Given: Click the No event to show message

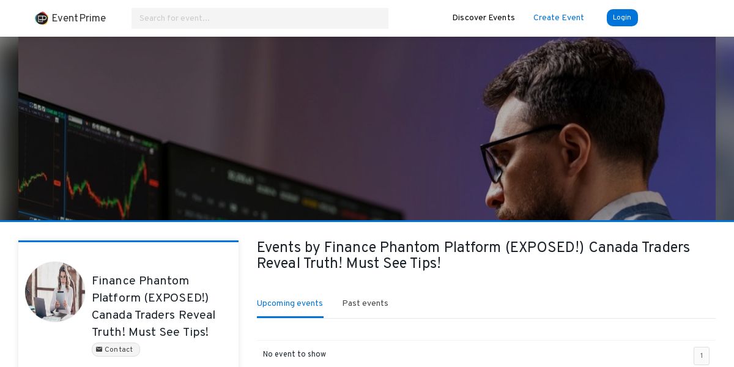Looking at the screenshot, I should point(294,354).
